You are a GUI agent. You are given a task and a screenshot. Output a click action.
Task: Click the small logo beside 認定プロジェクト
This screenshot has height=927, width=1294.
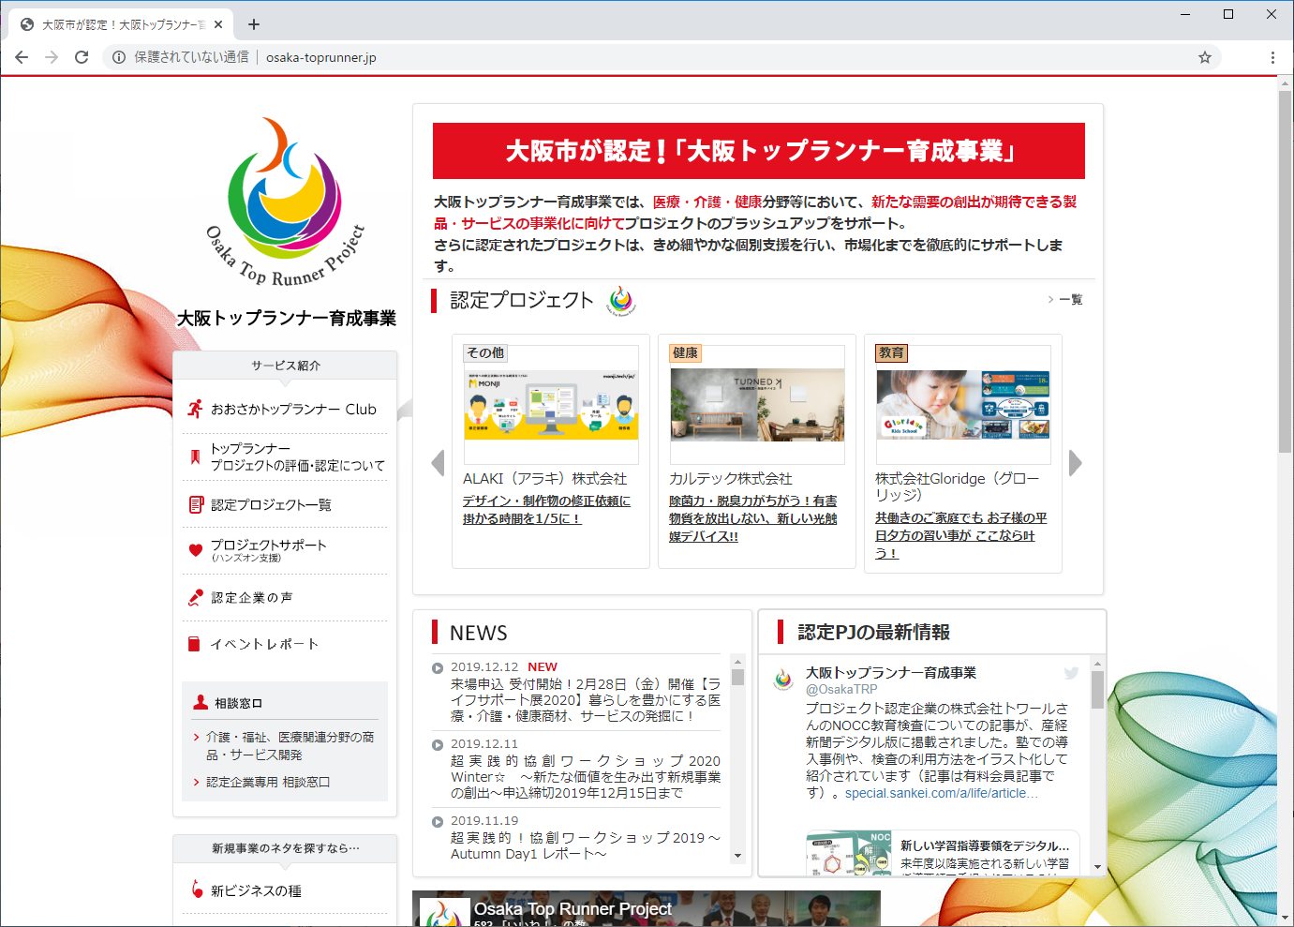620,301
